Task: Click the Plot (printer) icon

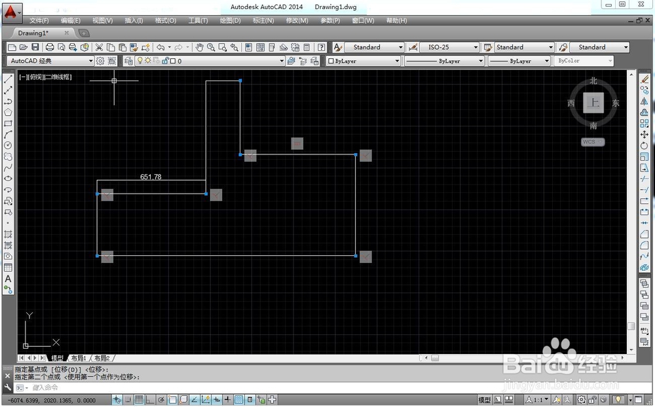Action: (50, 47)
